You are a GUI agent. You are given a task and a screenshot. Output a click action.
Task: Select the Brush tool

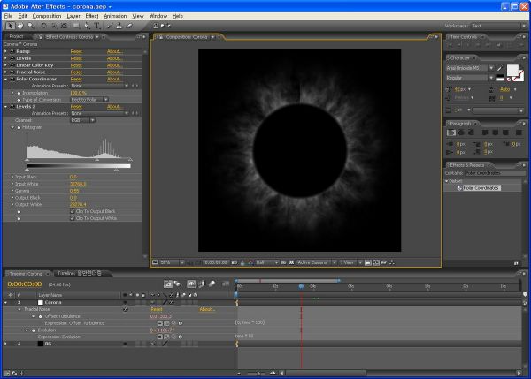[x=109, y=26]
